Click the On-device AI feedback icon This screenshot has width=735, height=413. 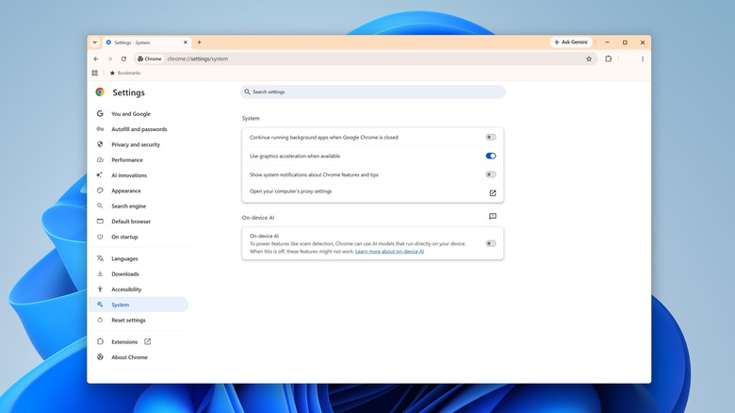coord(493,216)
